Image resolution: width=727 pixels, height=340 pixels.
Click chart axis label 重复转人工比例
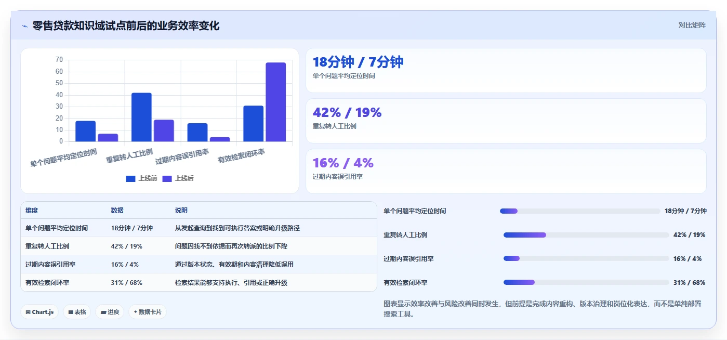(129, 156)
